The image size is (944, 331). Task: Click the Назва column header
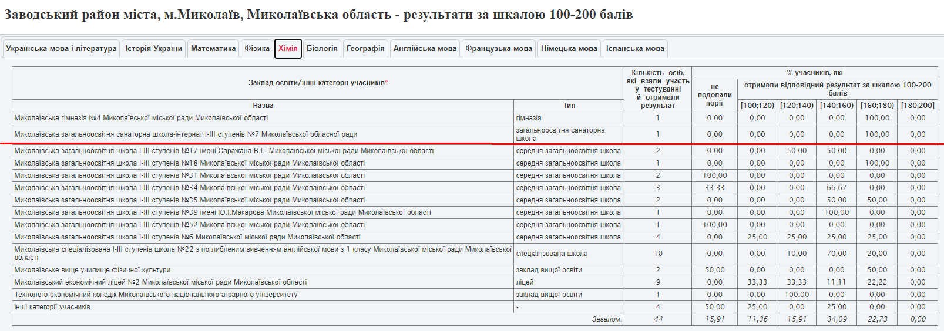tap(263, 106)
